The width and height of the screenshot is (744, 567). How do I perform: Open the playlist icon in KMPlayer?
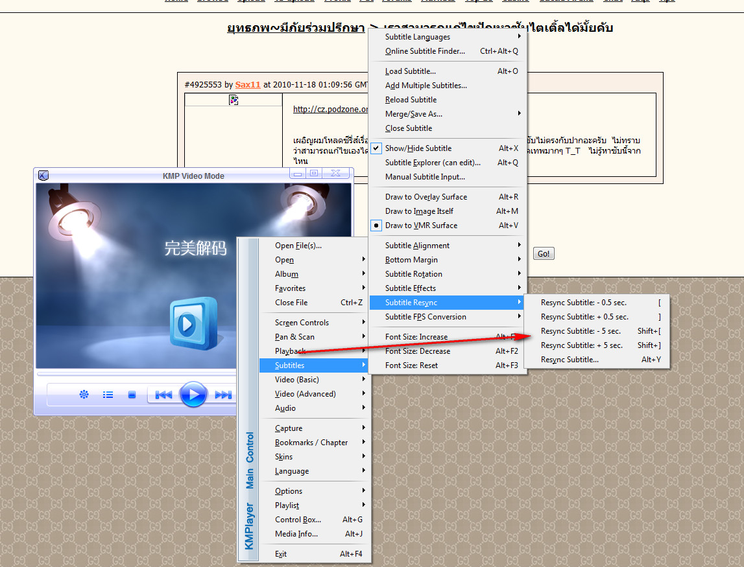(108, 395)
